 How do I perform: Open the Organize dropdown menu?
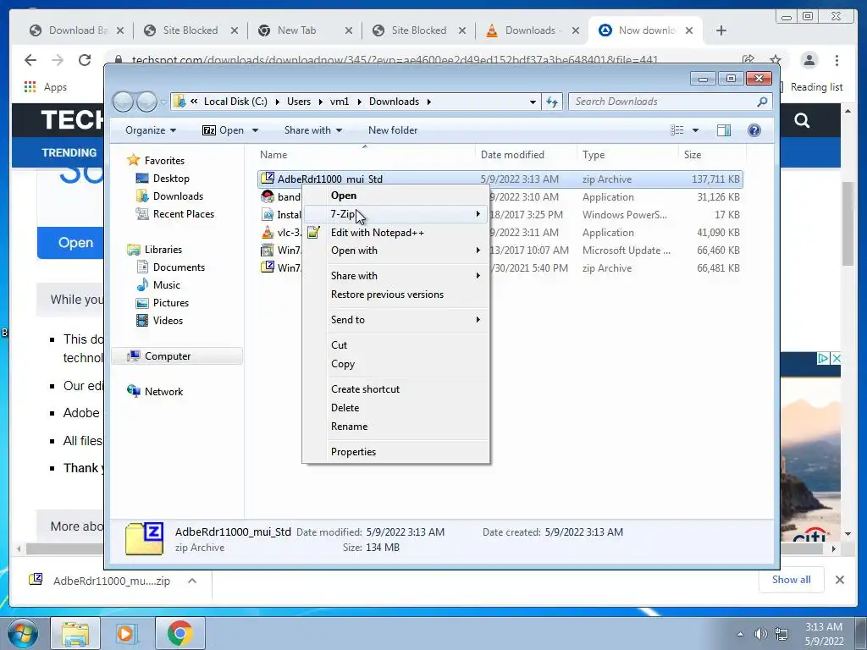click(x=151, y=130)
